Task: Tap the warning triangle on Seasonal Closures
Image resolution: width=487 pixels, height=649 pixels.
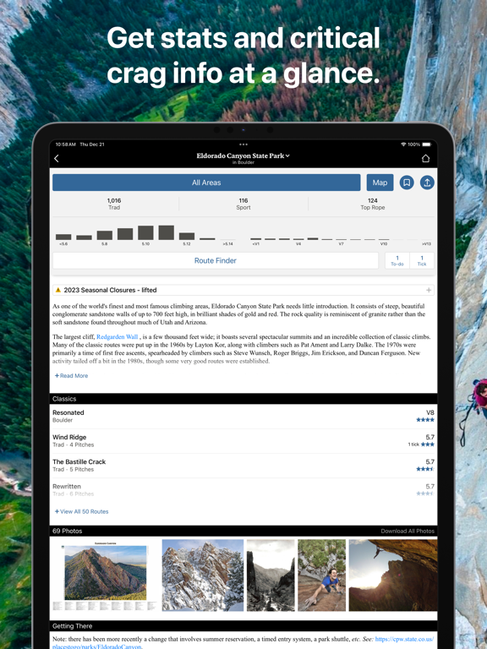Action: tap(58, 290)
